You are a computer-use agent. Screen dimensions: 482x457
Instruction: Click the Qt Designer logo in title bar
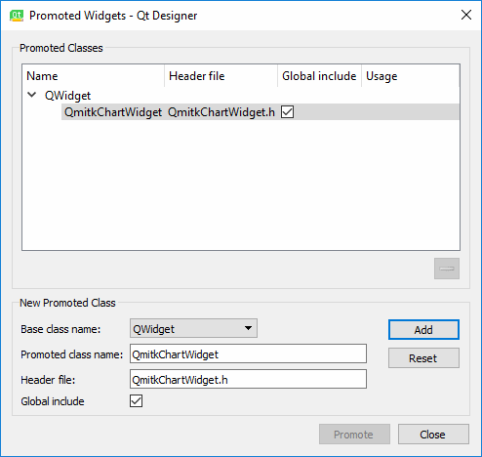click(17, 16)
